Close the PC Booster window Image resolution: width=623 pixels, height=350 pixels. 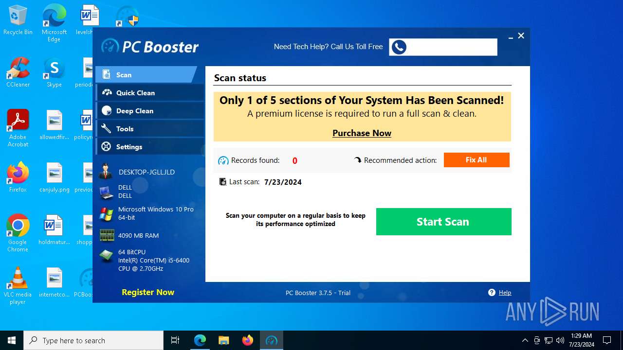click(521, 36)
